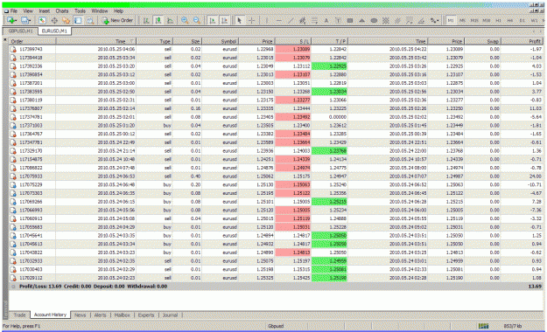This screenshot has width=547, height=332.
Task: Open the Journal tab in terminal
Action: (x=171, y=315)
